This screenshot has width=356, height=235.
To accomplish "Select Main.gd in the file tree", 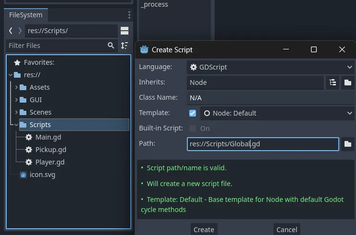I will pos(48,137).
